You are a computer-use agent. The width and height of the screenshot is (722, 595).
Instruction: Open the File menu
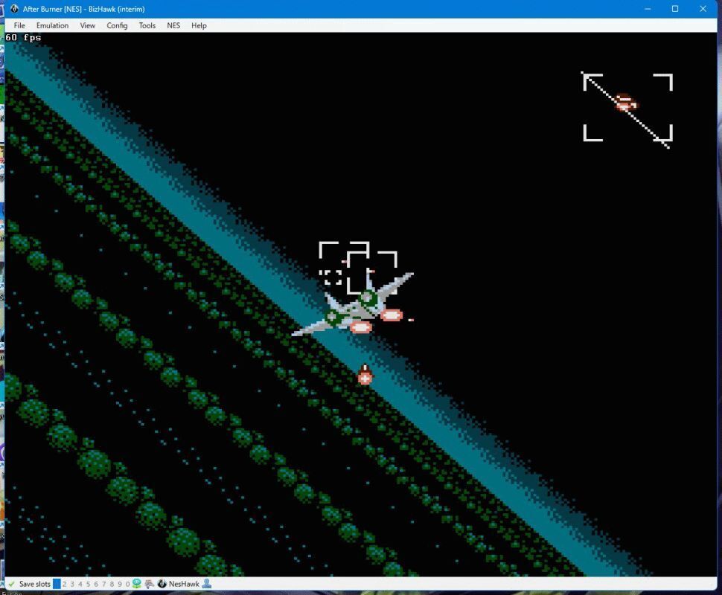(19, 26)
